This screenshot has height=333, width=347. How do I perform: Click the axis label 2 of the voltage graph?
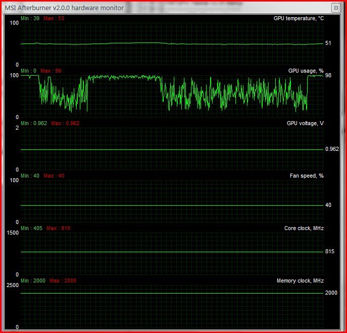(x=17, y=128)
